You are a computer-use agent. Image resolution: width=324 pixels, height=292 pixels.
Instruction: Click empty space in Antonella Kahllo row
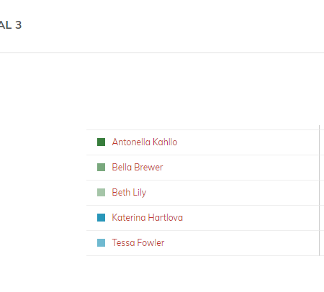[247, 142]
